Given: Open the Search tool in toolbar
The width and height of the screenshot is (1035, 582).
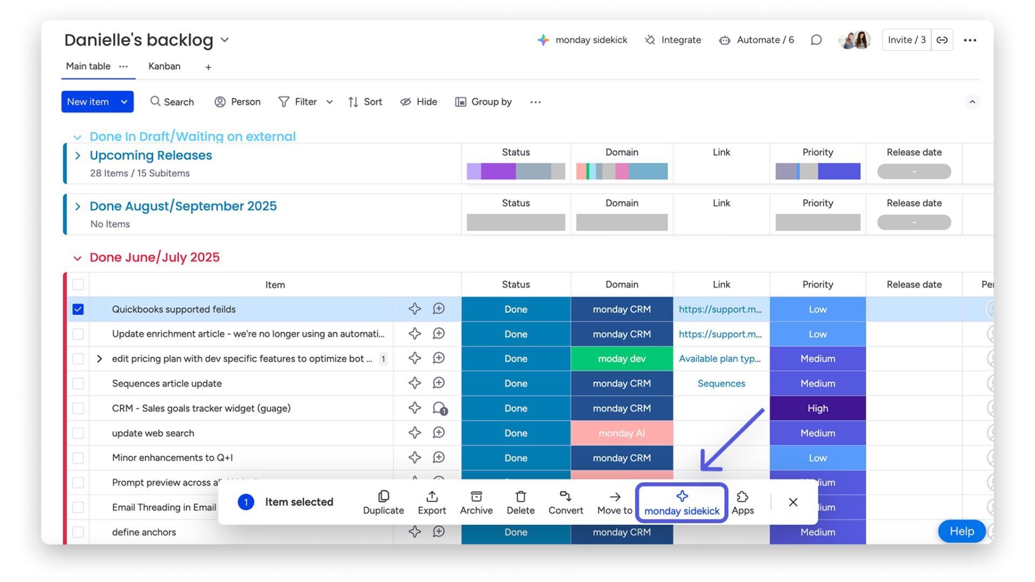Looking at the screenshot, I should 172,102.
